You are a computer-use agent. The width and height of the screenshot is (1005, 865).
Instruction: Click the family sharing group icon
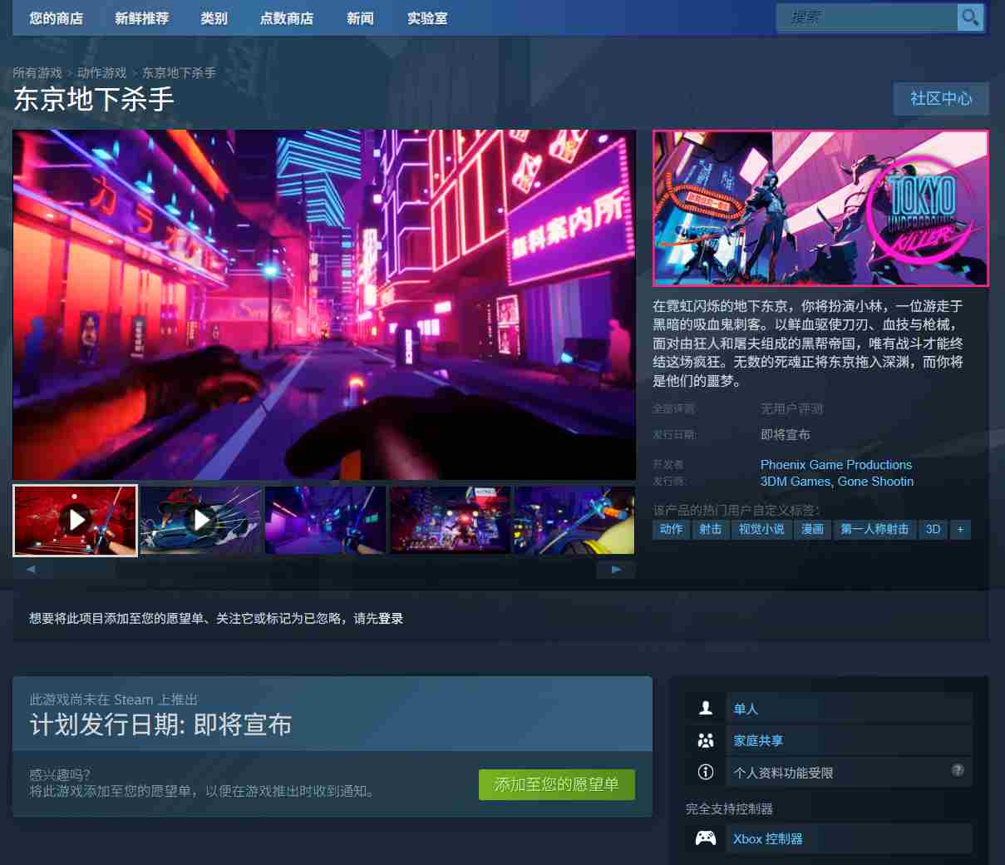click(706, 740)
